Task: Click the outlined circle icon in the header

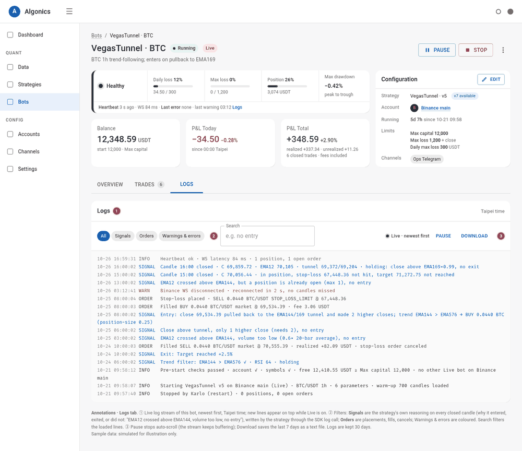Action: [499, 11]
